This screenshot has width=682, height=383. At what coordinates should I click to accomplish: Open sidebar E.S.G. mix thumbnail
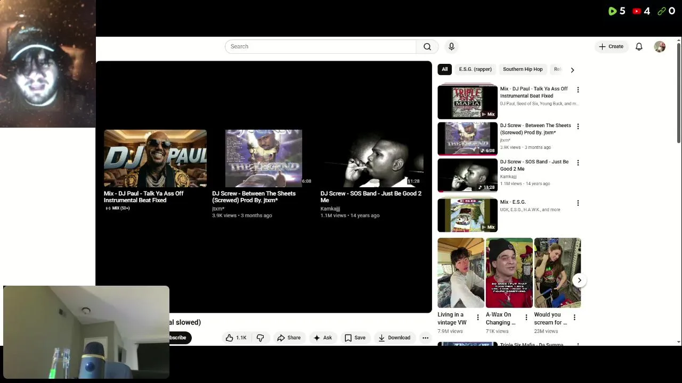[x=467, y=215]
